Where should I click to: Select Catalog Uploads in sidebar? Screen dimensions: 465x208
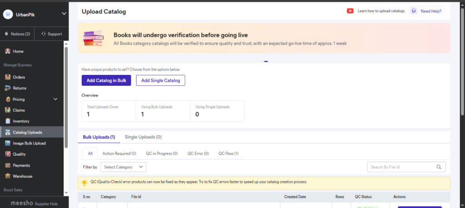click(x=32, y=132)
